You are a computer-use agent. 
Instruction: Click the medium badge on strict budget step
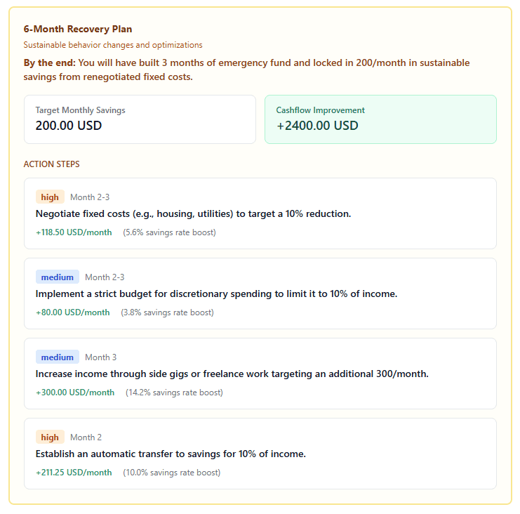[x=58, y=277]
